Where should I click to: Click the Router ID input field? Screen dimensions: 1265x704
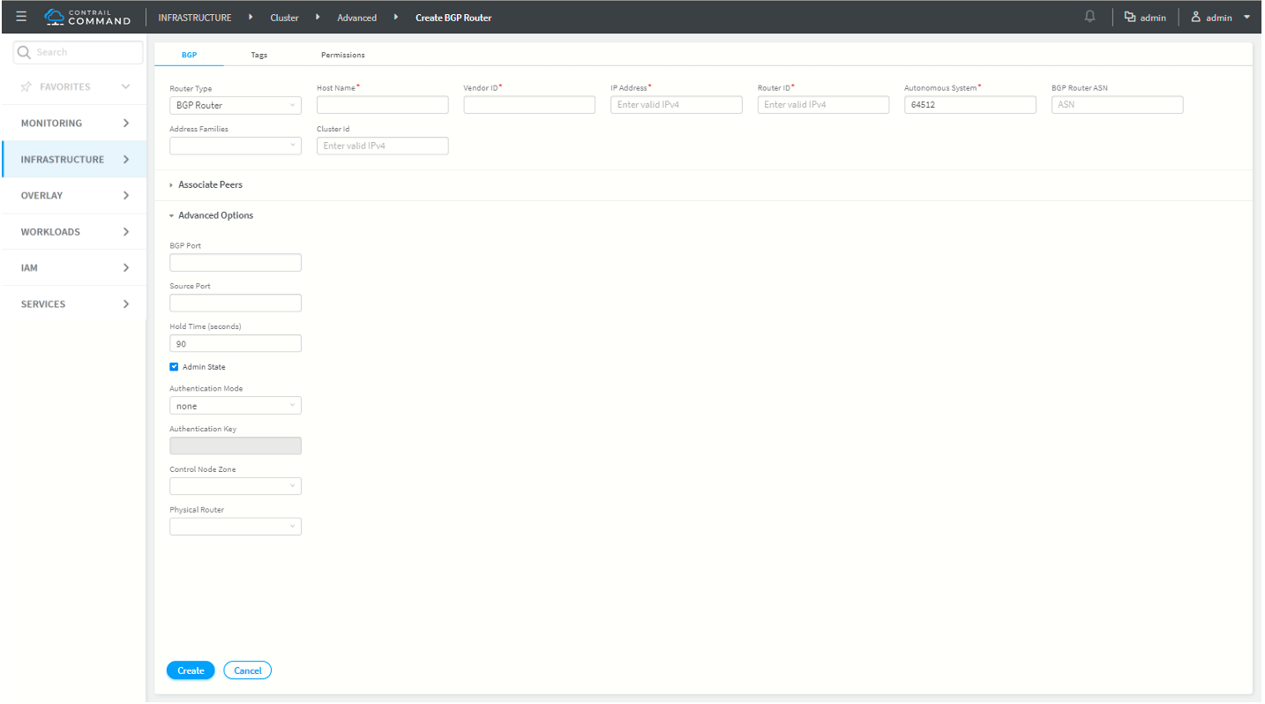click(824, 105)
